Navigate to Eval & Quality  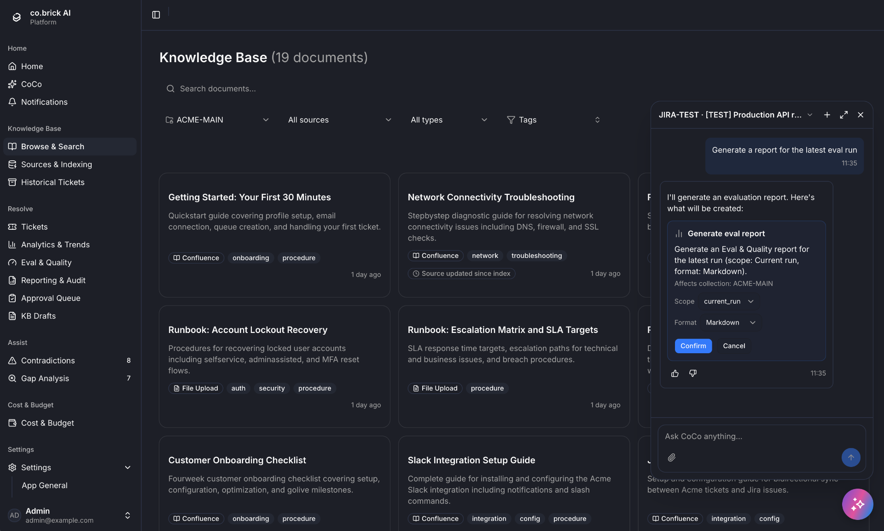70,263
